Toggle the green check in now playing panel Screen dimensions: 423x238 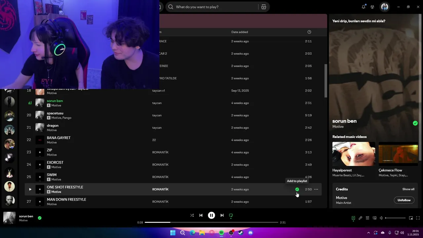pyautogui.click(x=415, y=123)
